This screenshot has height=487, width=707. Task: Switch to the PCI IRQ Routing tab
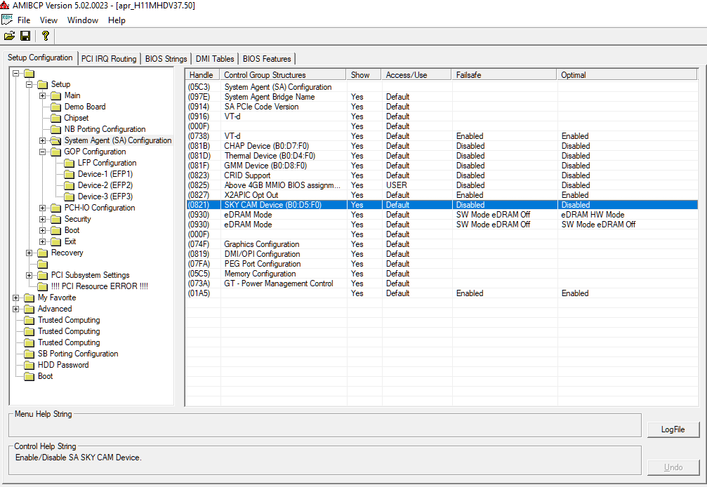tap(109, 59)
